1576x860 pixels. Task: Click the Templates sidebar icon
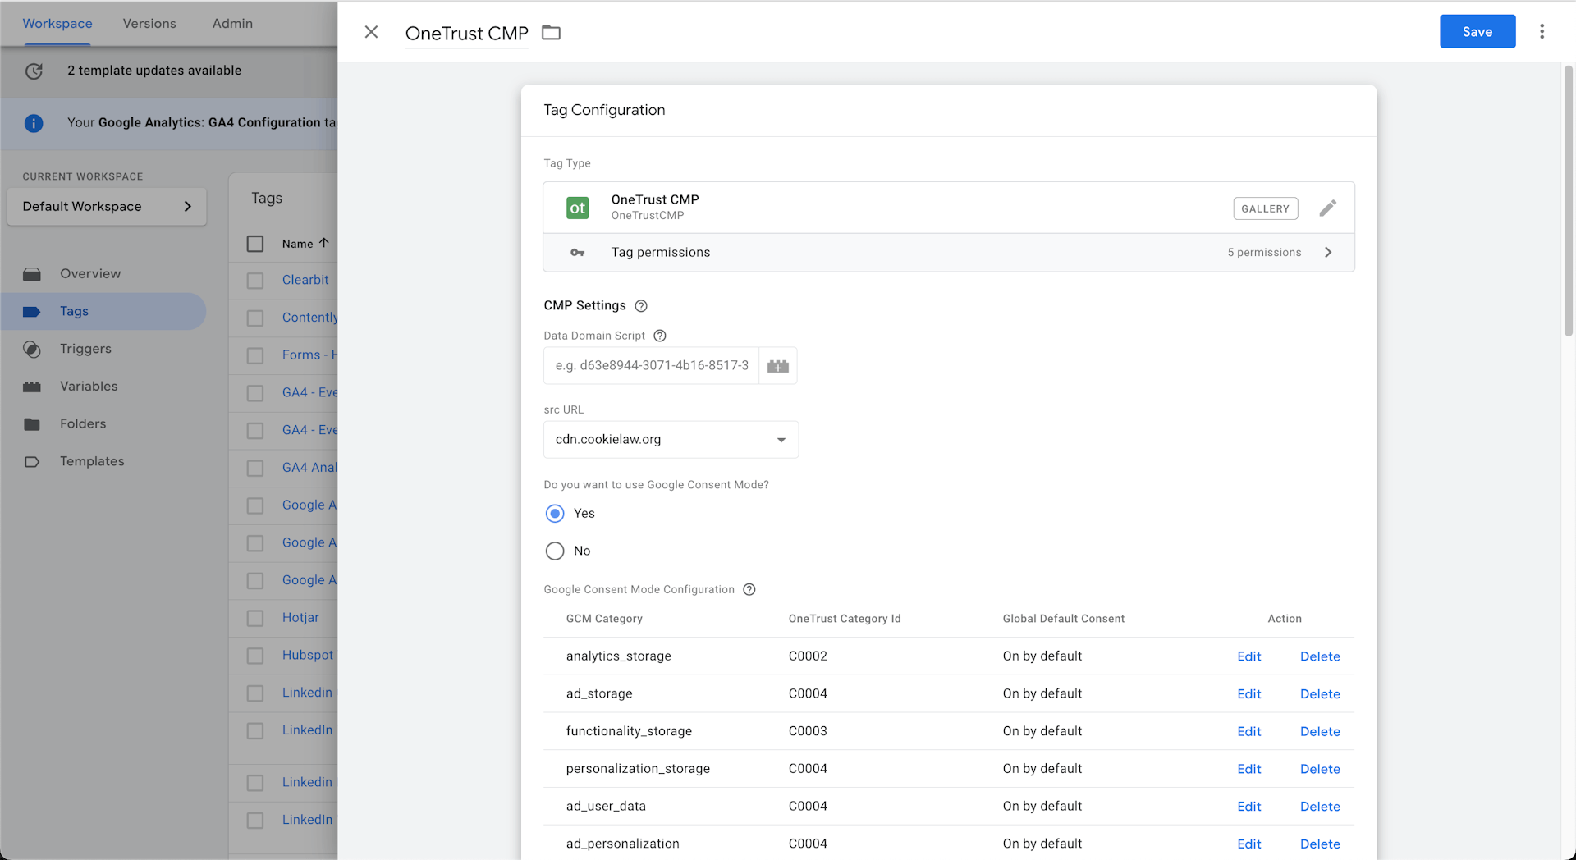[x=32, y=462]
